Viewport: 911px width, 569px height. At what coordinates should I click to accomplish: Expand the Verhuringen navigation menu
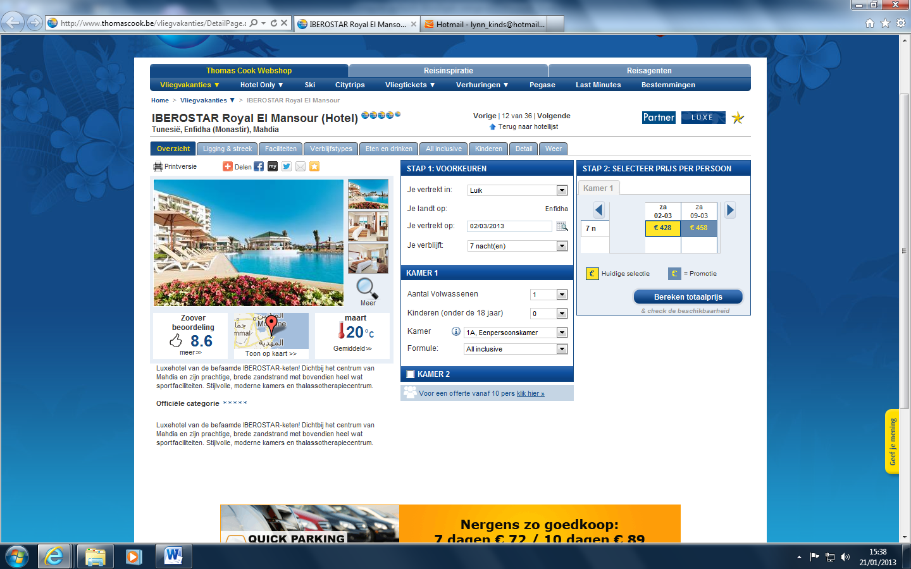click(x=483, y=85)
